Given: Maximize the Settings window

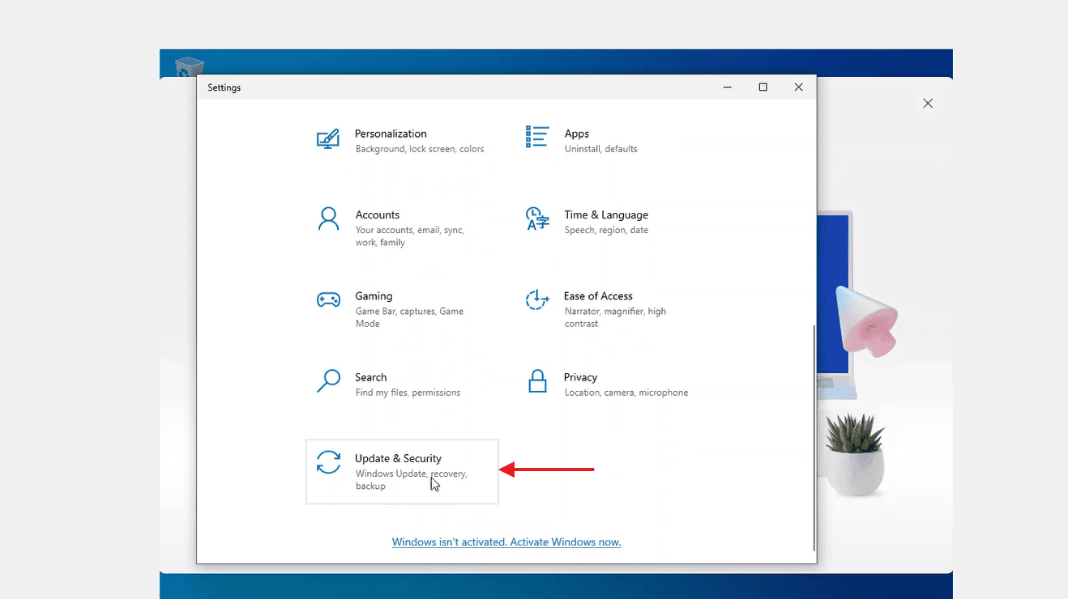Looking at the screenshot, I should click(x=763, y=87).
